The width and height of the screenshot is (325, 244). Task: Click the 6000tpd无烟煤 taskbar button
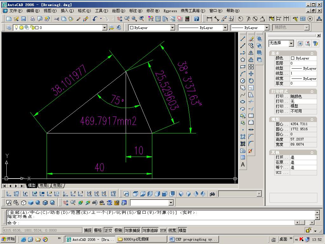click(142, 239)
